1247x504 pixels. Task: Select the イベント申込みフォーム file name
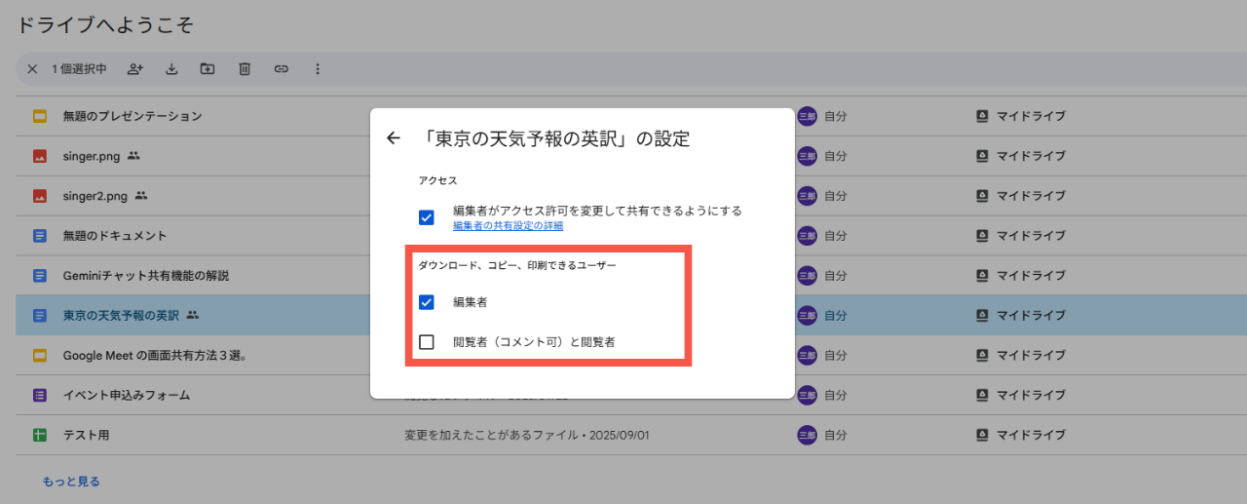pyautogui.click(x=127, y=396)
